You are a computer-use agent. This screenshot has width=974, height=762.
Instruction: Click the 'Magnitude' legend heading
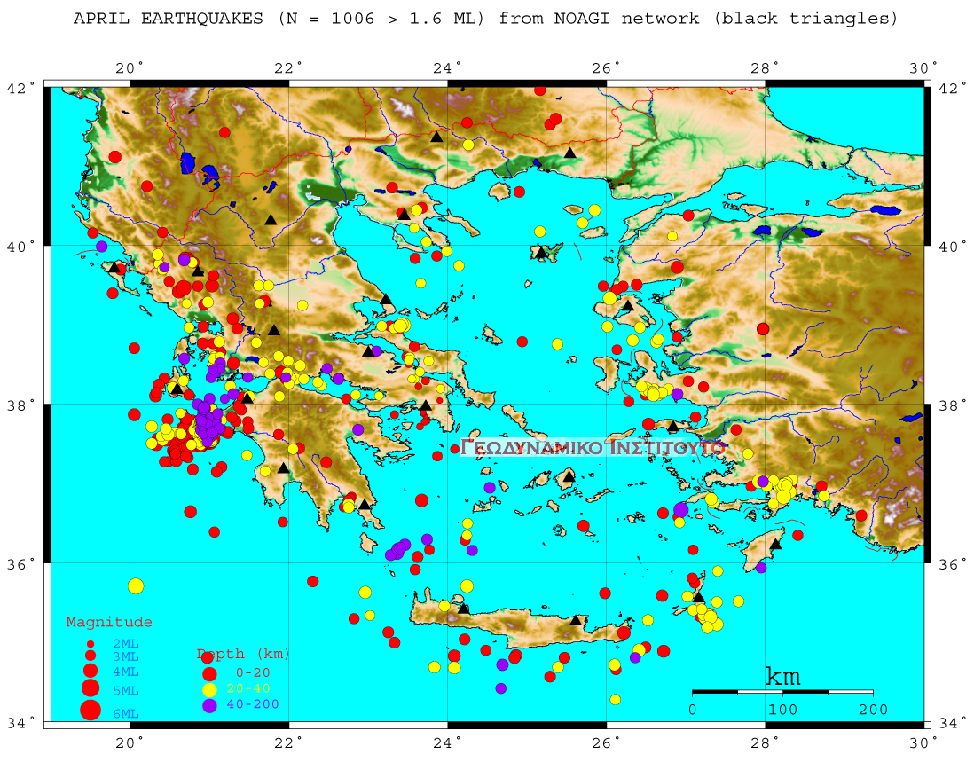pyautogui.click(x=109, y=622)
